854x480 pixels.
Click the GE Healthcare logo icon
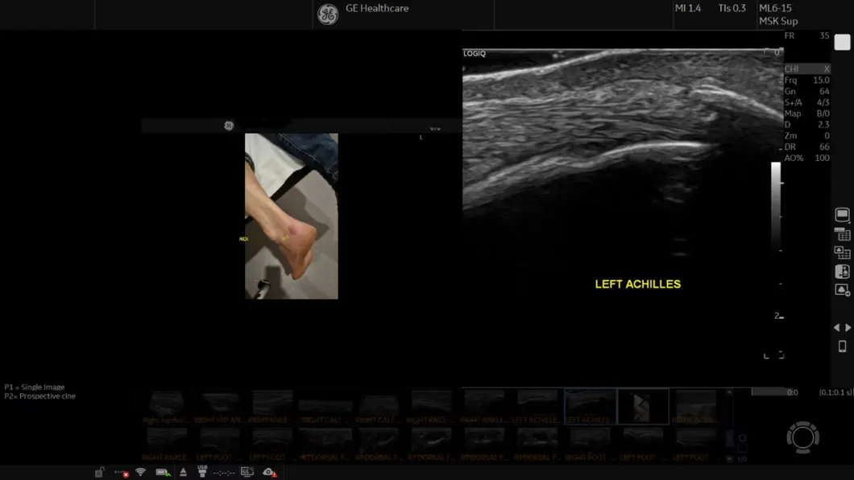(327, 14)
